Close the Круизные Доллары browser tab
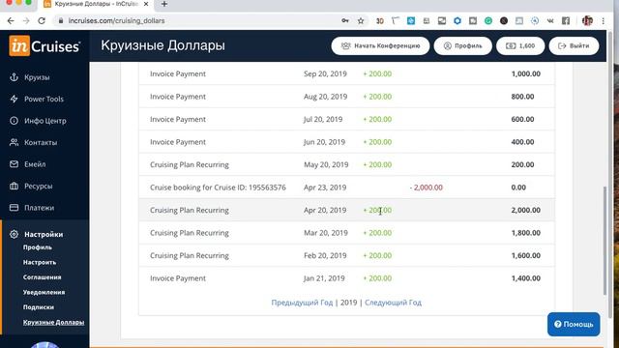Screen dimensions: 619x348 click(x=146, y=4)
